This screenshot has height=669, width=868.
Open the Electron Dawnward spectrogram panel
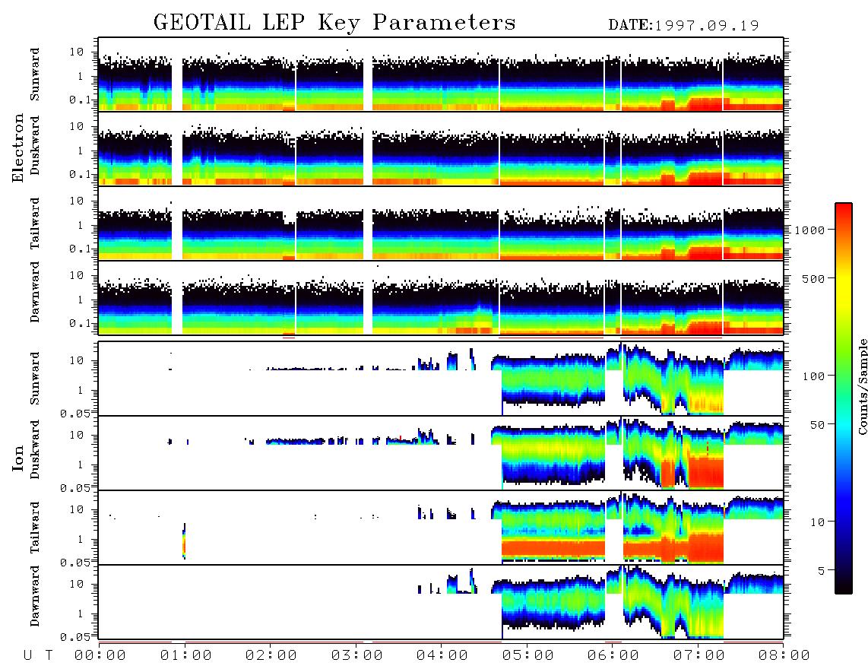441,297
